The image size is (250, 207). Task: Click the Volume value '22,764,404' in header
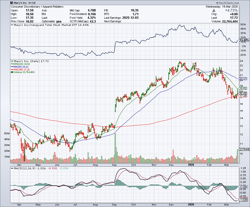(230, 22)
